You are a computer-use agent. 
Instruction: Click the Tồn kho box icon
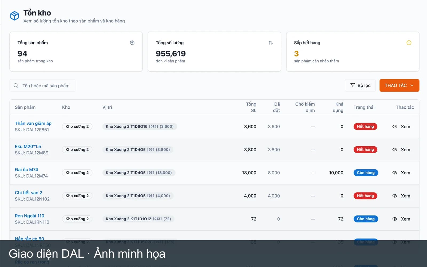pos(14,16)
